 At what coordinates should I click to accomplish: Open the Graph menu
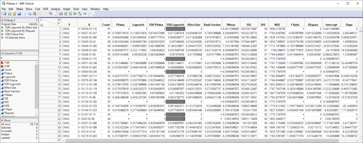(x=67, y=9)
